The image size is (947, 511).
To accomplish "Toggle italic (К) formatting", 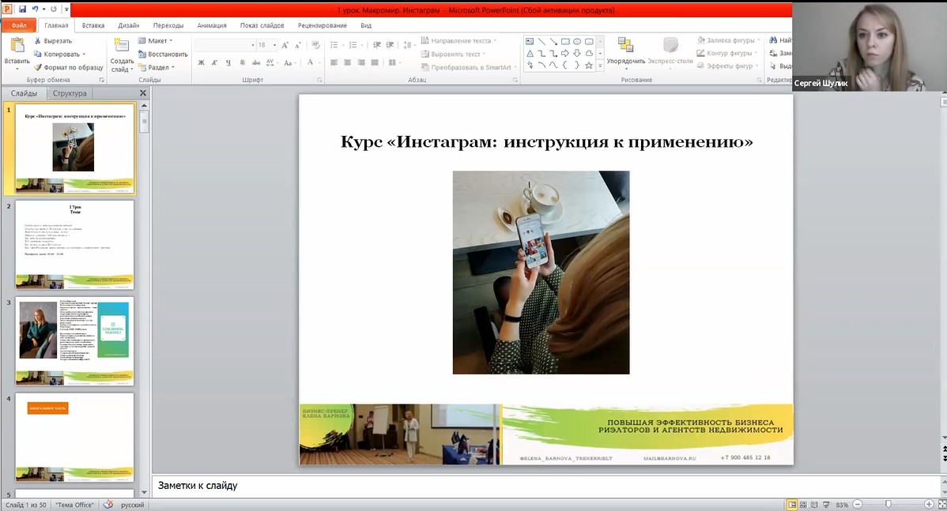I will [214, 62].
